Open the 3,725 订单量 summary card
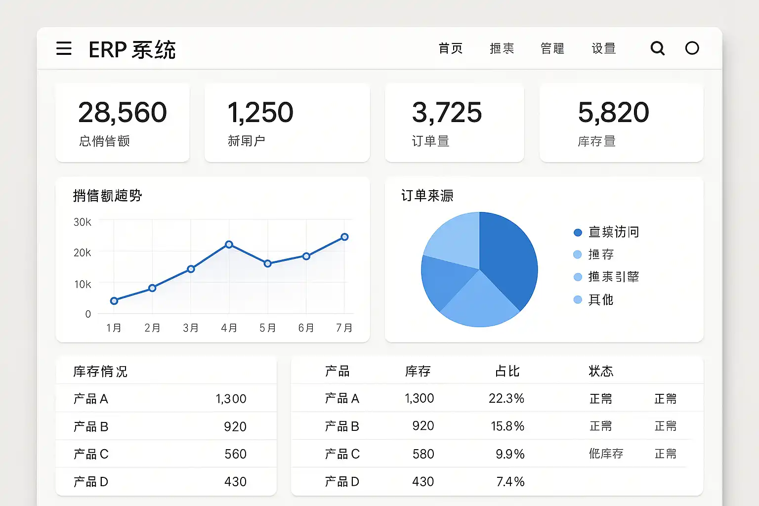The height and width of the screenshot is (506, 759). coord(454,123)
